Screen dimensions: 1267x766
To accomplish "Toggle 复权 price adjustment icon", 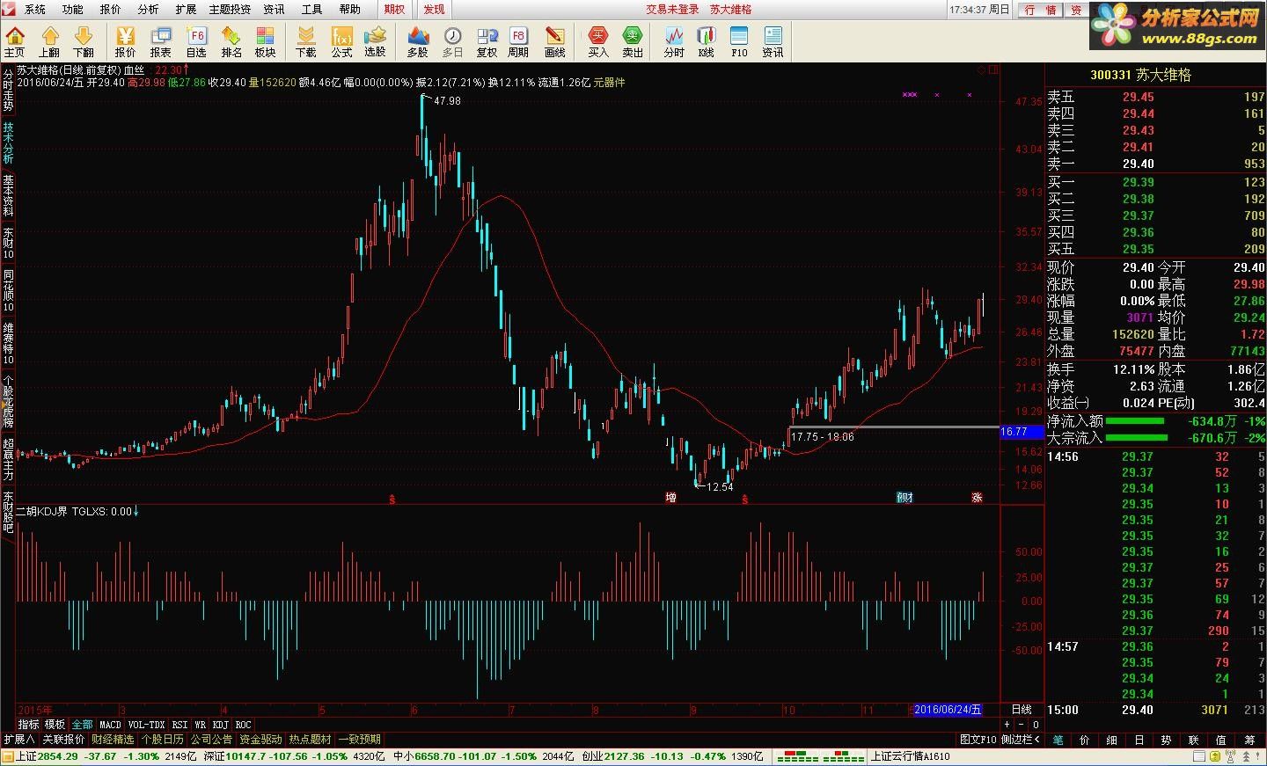I will pyautogui.click(x=487, y=41).
